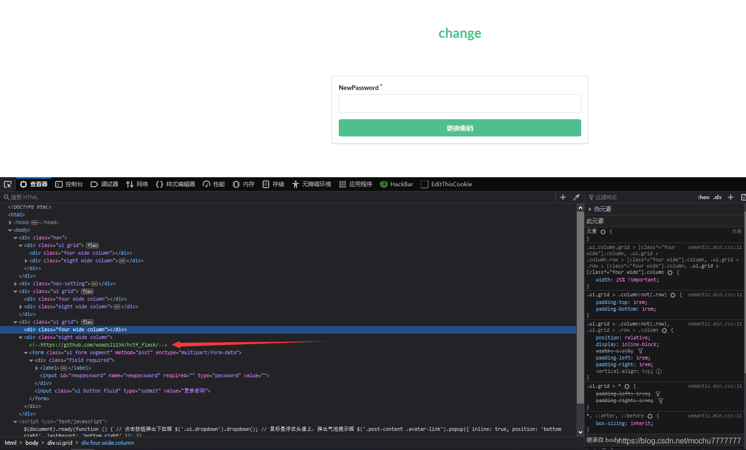
Task: Switch to the 控制台 console tab
Action: coord(69,184)
